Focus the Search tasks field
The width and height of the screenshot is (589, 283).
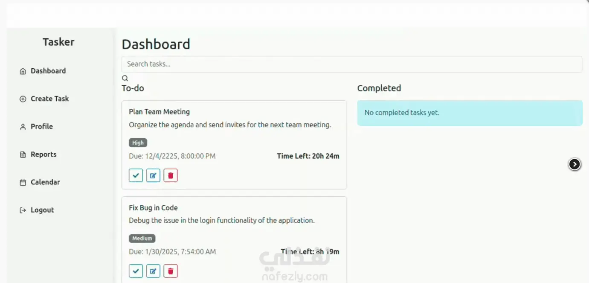pos(352,64)
